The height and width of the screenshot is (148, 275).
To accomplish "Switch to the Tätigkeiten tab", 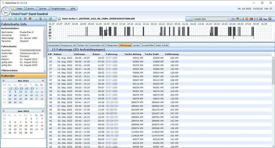I will pos(112,45).
